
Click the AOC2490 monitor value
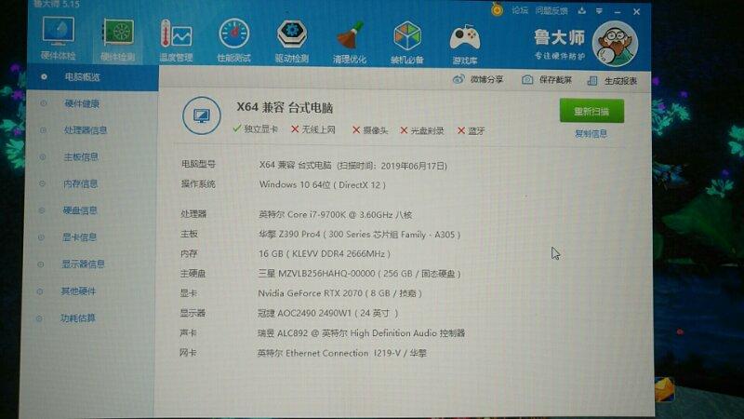point(328,313)
